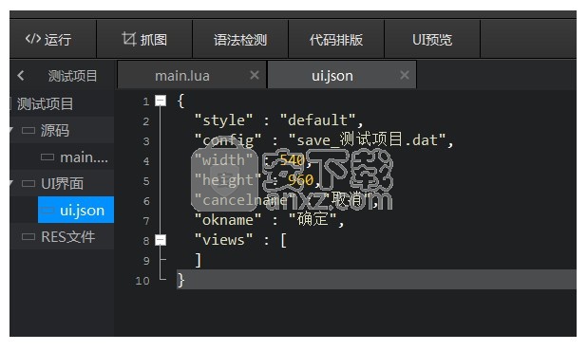Click the opening brace on line 1

coord(180,101)
